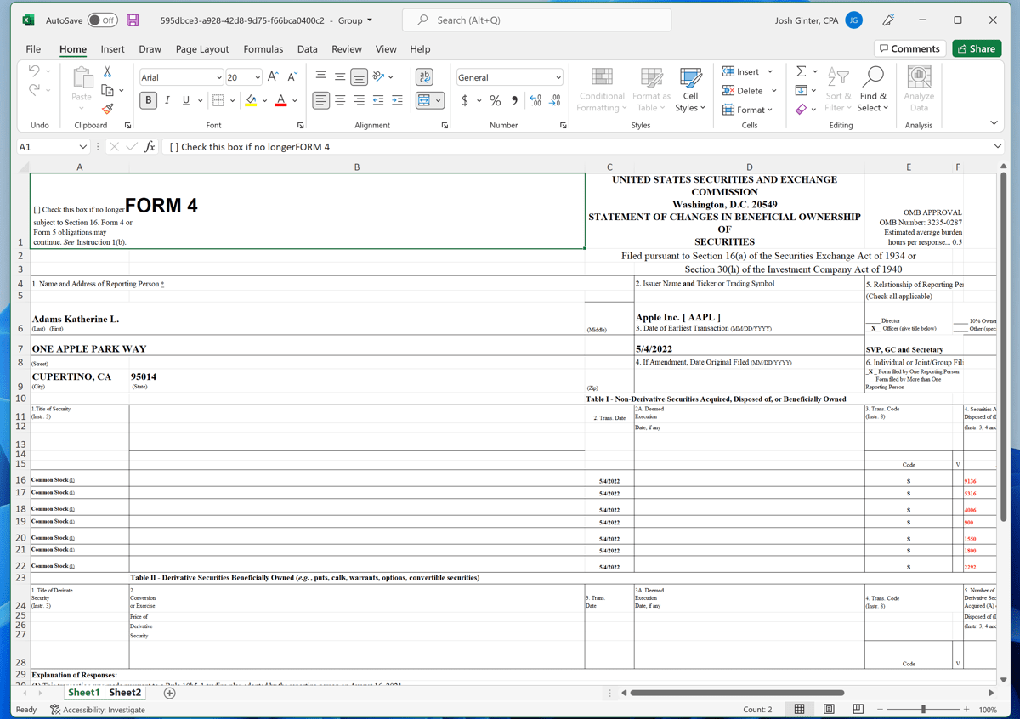Switch to the Review tab
Screen dimensions: 1020x719
coord(347,49)
